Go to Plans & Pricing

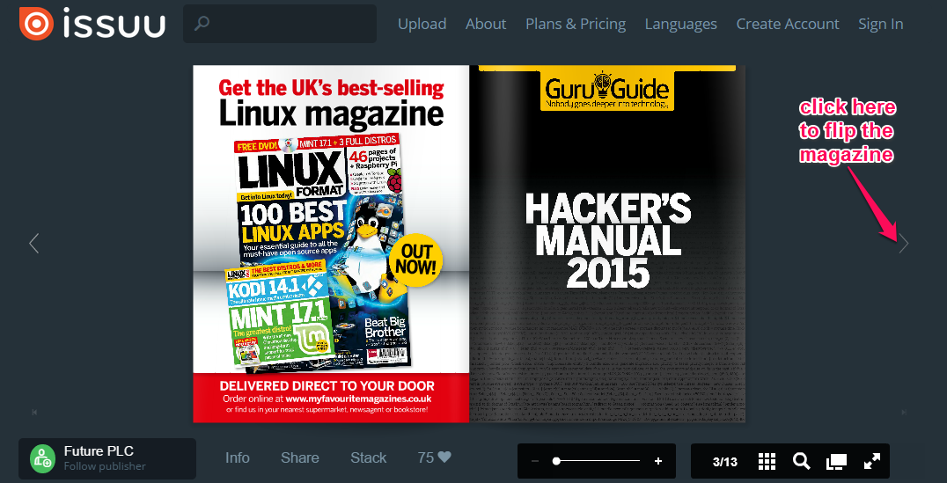tap(576, 24)
